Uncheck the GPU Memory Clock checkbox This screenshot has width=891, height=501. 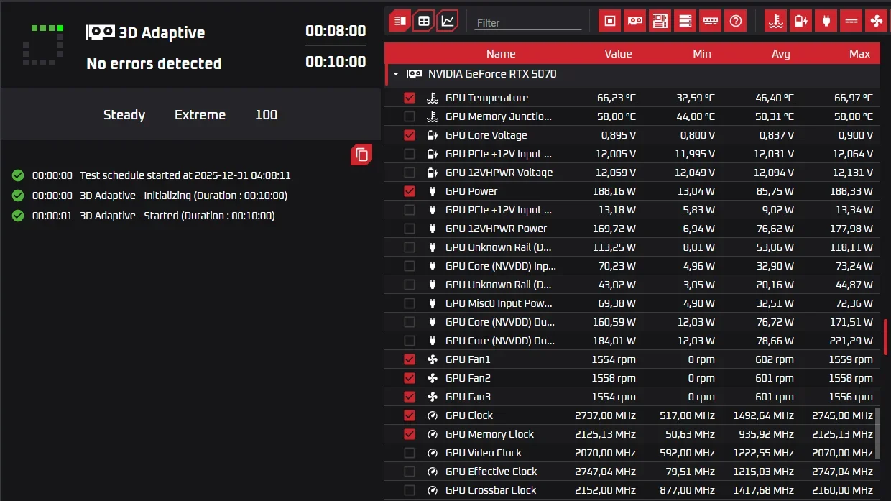(x=410, y=434)
